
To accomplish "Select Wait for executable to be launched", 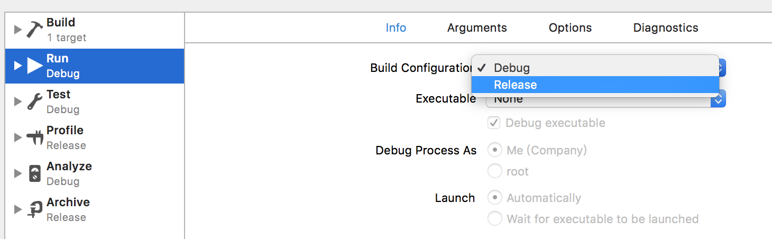I will click(494, 218).
